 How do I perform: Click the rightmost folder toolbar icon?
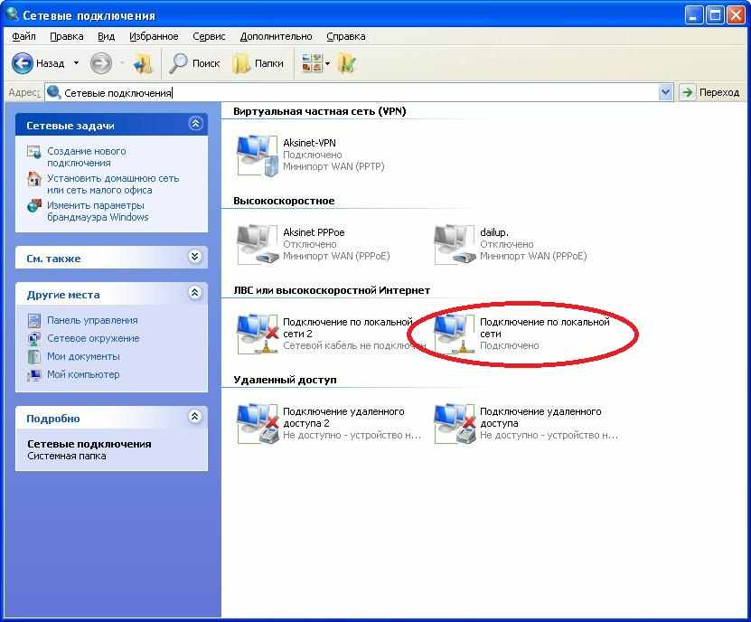coord(347,63)
